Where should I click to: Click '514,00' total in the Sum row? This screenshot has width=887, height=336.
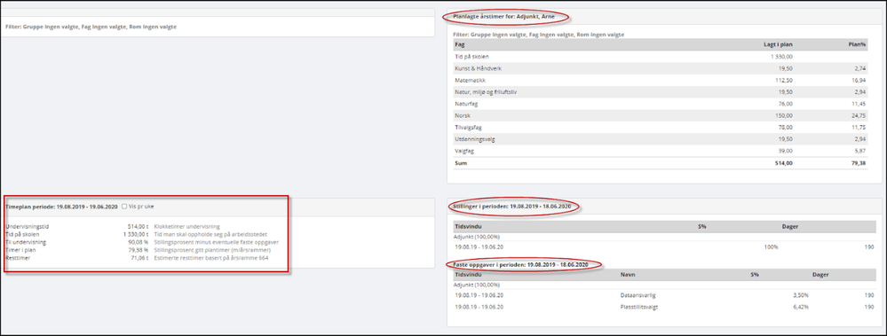click(x=783, y=162)
